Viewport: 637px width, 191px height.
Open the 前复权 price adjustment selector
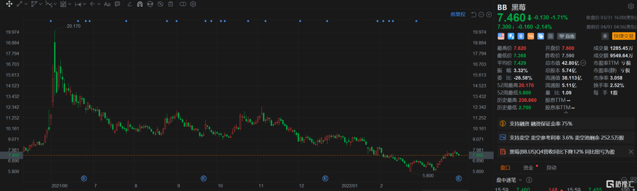click(x=458, y=14)
